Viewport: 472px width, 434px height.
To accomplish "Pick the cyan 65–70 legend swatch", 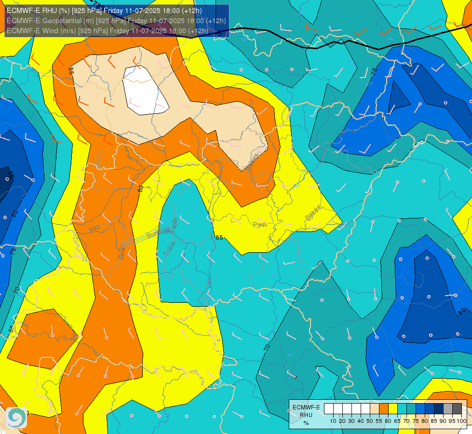I will point(402,409).
